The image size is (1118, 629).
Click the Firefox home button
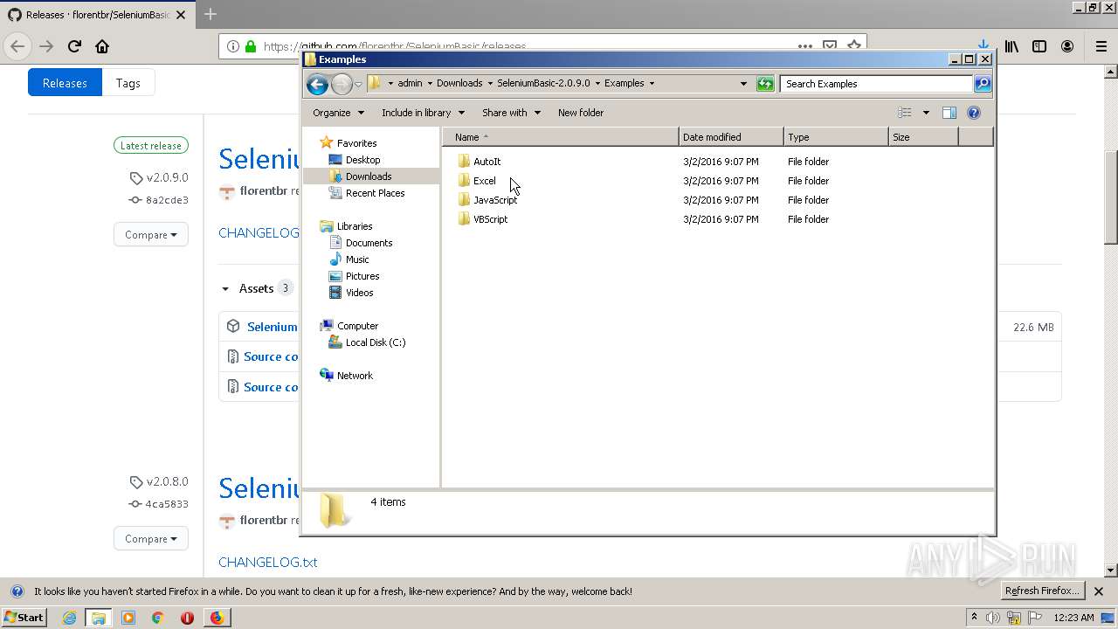[102, 46]
